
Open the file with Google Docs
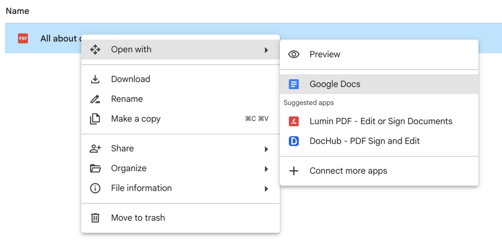[x=379, y=84]
